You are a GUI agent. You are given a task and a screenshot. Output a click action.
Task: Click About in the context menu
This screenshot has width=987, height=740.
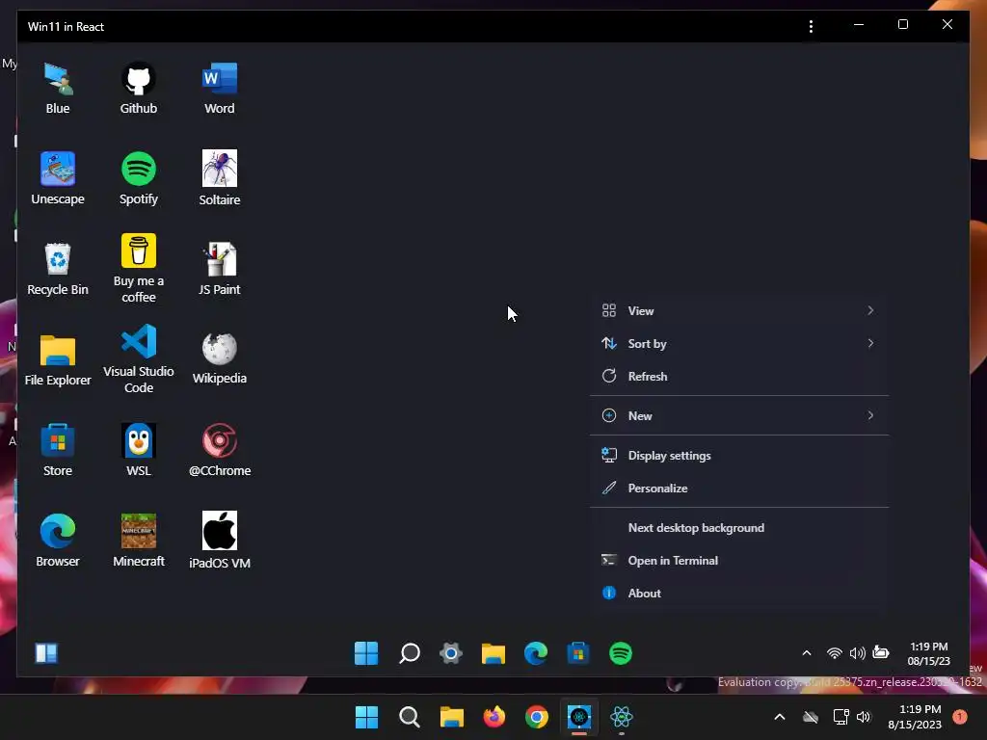point(739,593)
